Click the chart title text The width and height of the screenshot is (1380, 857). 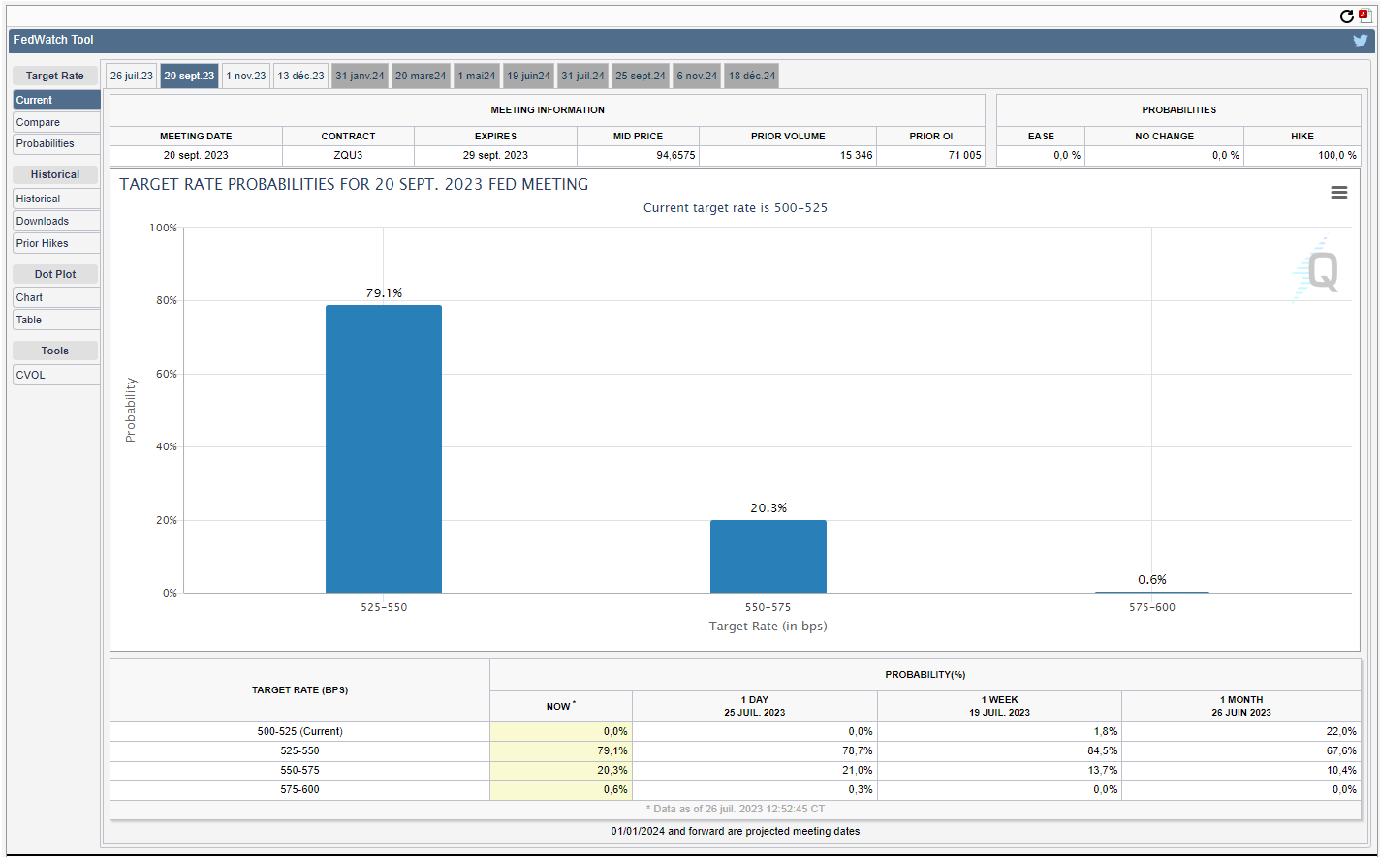point(354,184)
